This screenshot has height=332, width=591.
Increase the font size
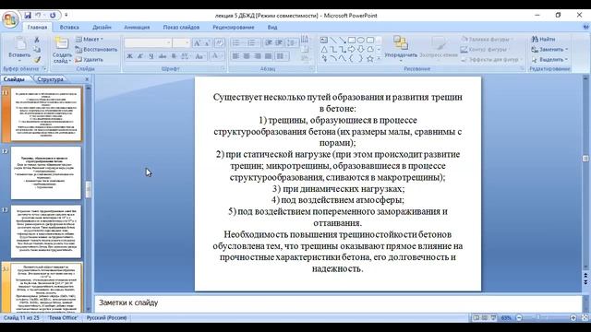pos(197,43)
